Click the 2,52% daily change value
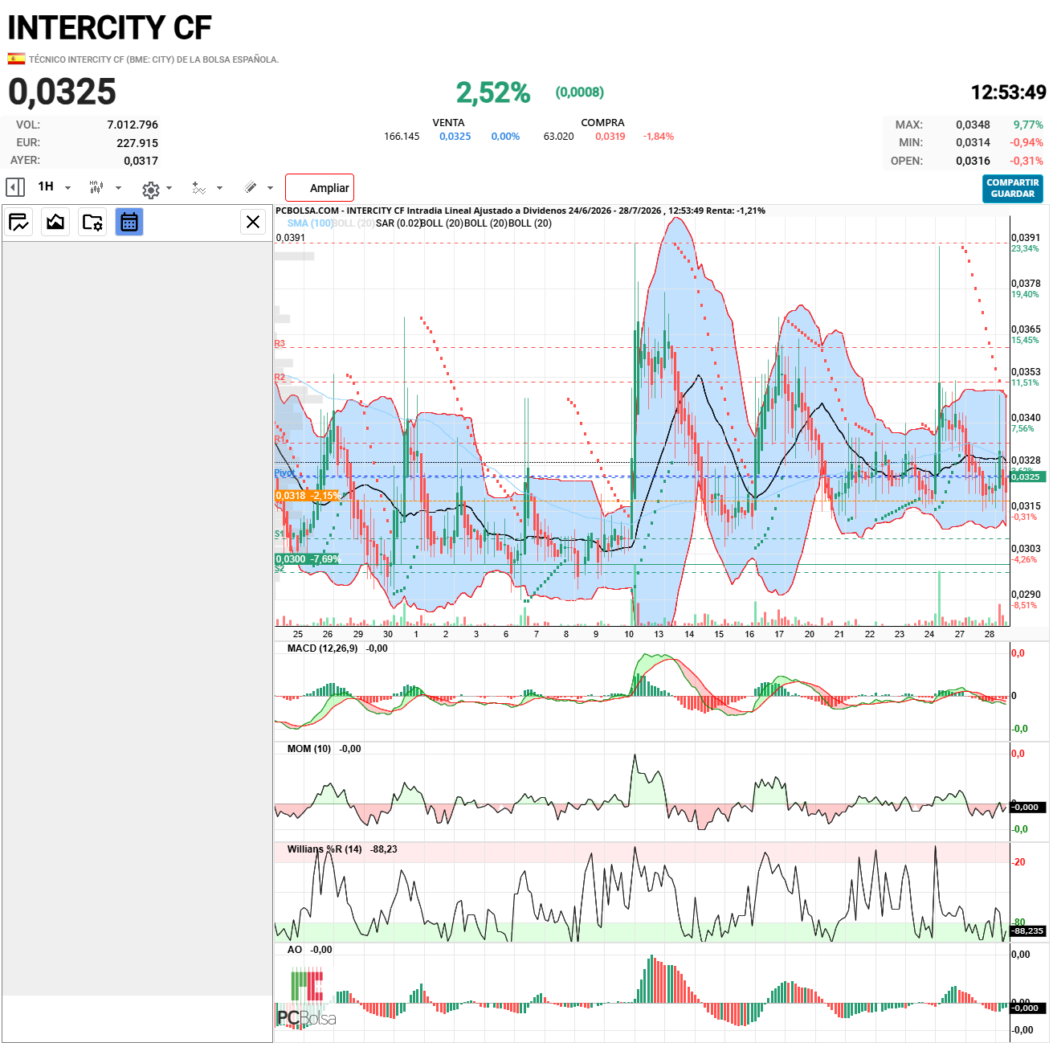The height and width of the screenshot is (1043, 1053). click(493, 92)
